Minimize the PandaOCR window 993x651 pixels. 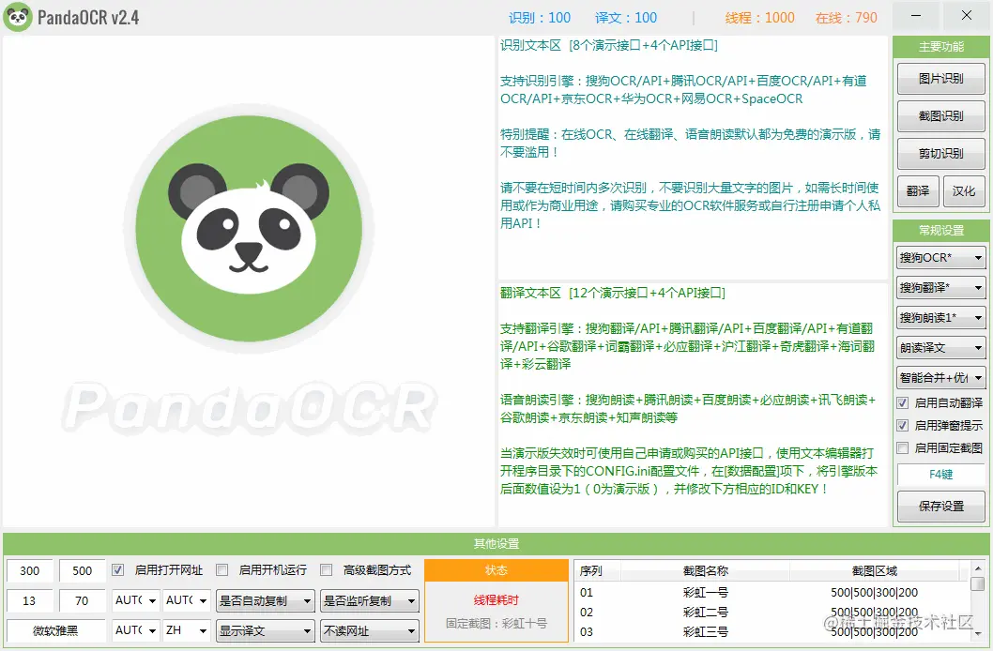(x=916, y=16)
